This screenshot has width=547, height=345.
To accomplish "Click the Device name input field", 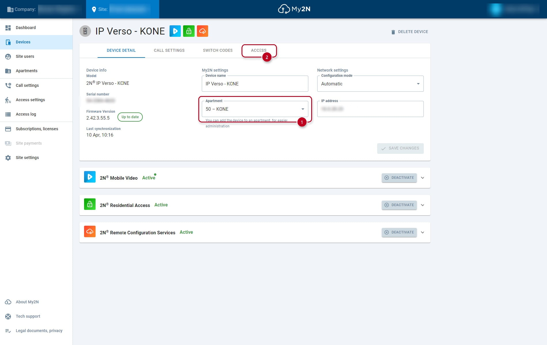I will (x=255, y=84).
